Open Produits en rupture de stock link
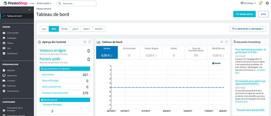Image resolution: width=271 pixels, height=116 pixels. [x=55, y=93]
